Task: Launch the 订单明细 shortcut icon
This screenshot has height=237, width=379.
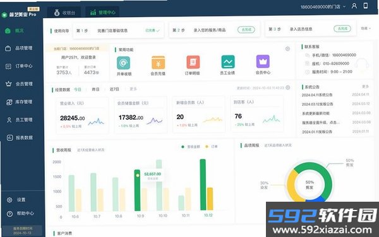Action: point(193,62)
